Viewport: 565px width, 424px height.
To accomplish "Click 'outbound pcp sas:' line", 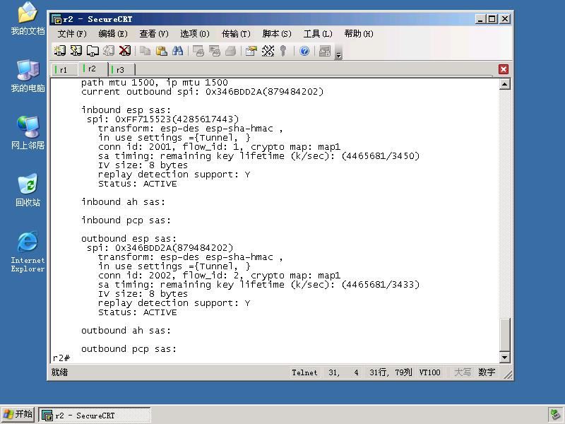I will pos(129,349).
